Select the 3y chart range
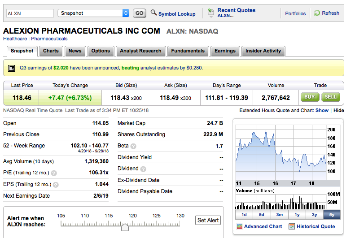Viewport: 355px width, 238px height. pos(315,215)
